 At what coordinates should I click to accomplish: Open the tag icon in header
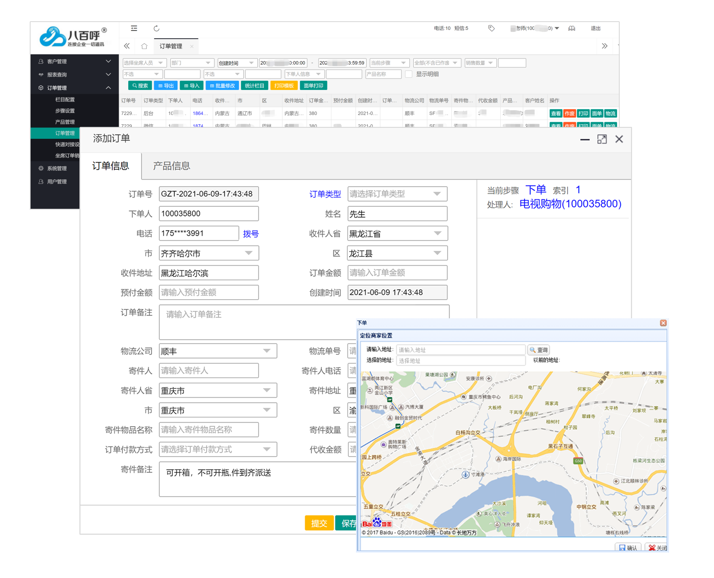pyautogui.click(x=491, y=28)
